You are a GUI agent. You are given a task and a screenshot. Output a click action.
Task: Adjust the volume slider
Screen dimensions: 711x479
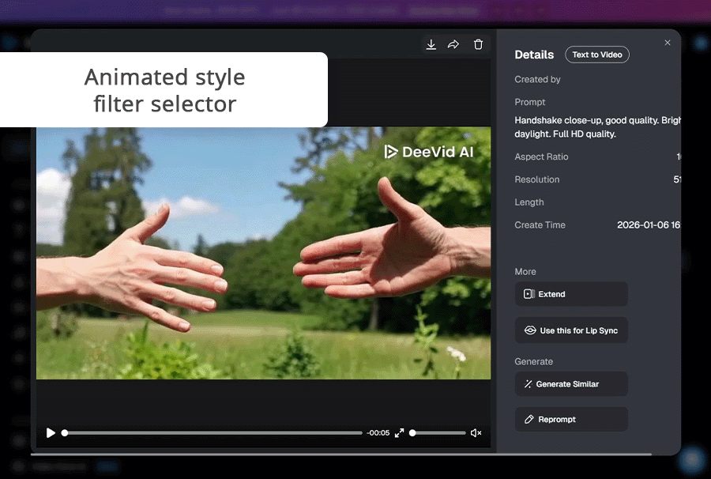(438, 433)
